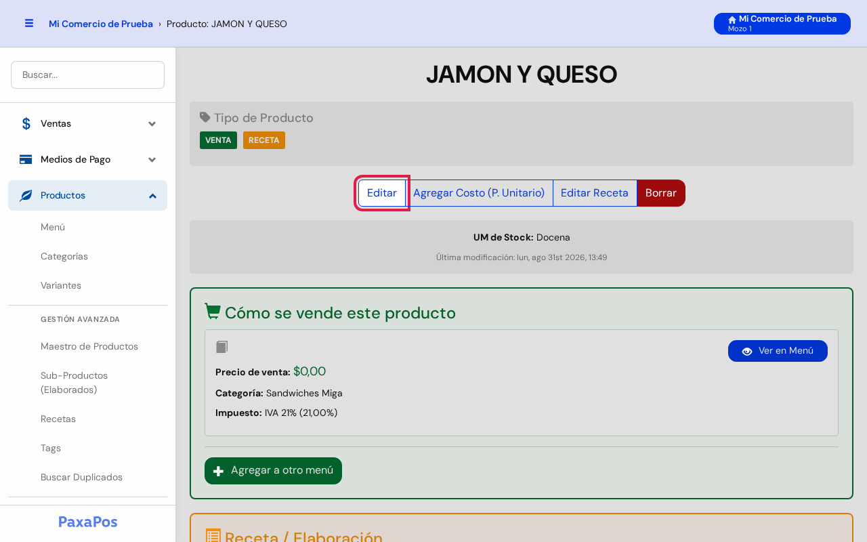The width and height of the screenshot is (867, 542).
Task: Open Buscar Duplicados
Action: tap(81, 477)
